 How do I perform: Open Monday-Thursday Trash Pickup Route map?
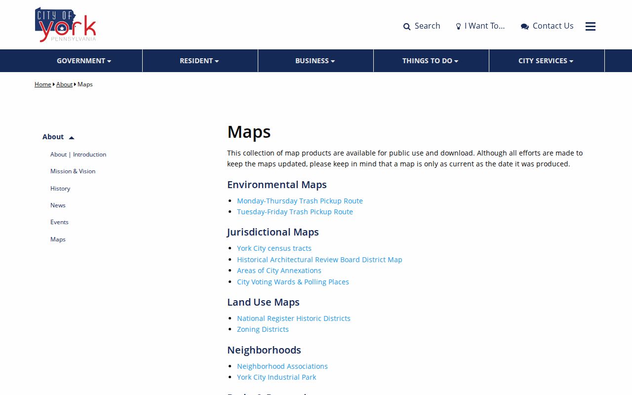[300, 201]
